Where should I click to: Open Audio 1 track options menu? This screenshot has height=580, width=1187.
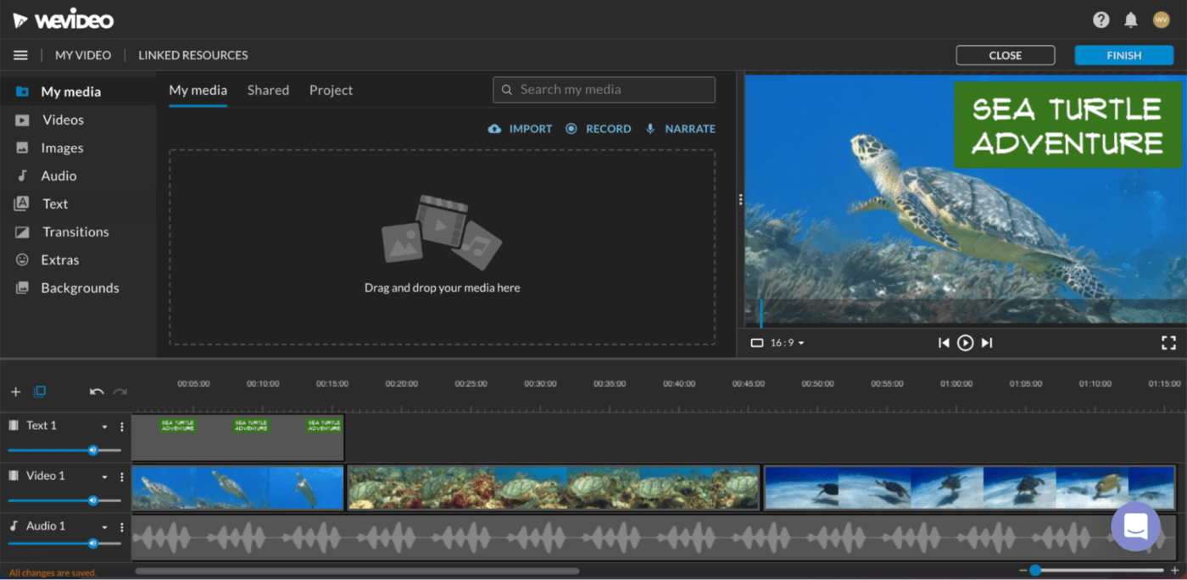[121, 527]
